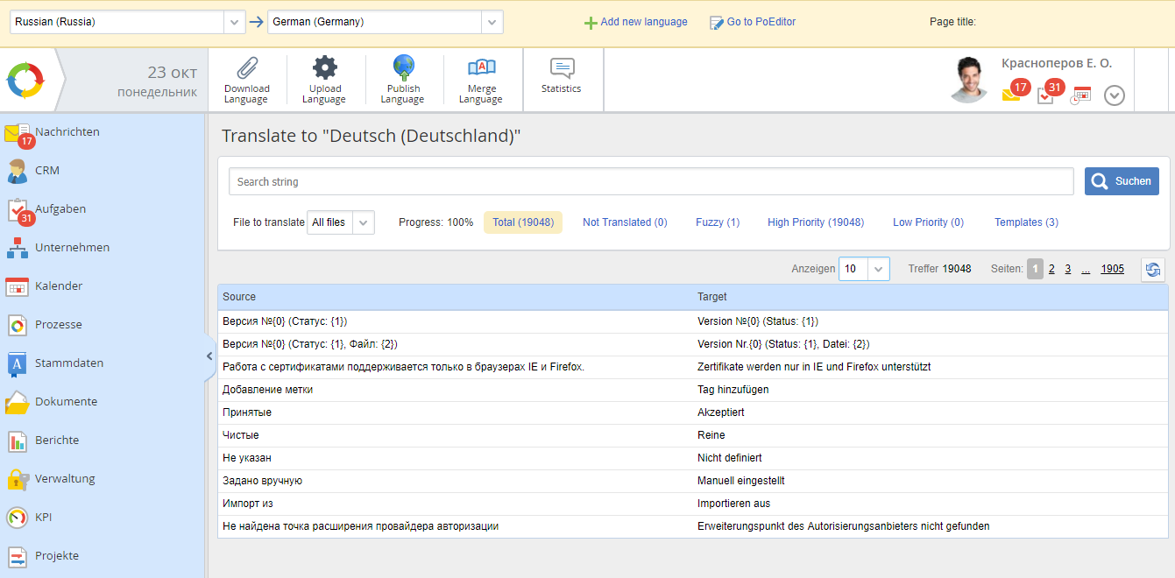Click in the Search string input field

(x=650, y=181)
